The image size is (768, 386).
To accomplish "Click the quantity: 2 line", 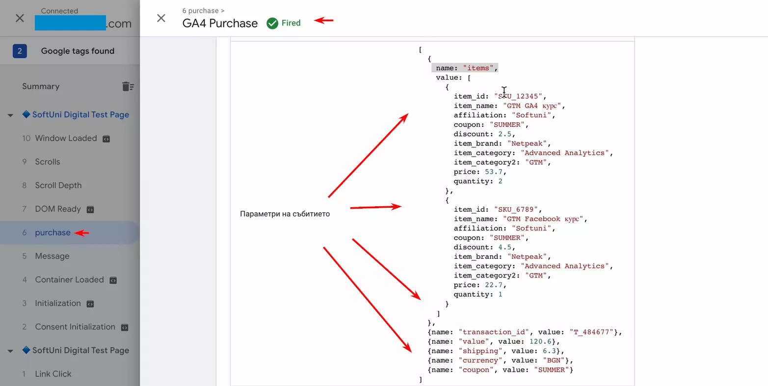I will [478, 181].
